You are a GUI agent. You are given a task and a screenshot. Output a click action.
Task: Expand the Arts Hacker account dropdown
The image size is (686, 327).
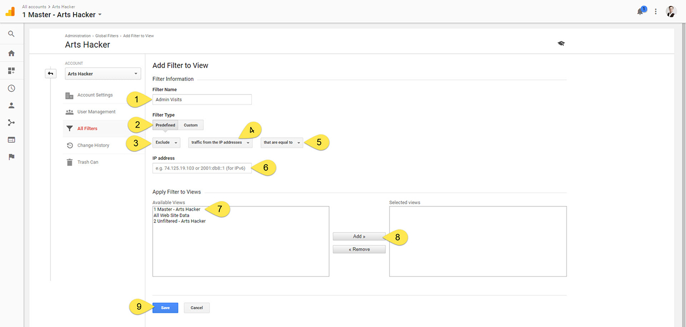(103, 74)
